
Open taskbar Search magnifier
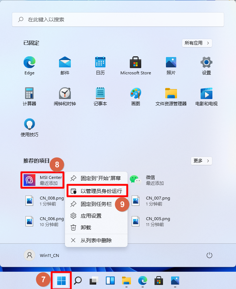[x=78, y=281]
